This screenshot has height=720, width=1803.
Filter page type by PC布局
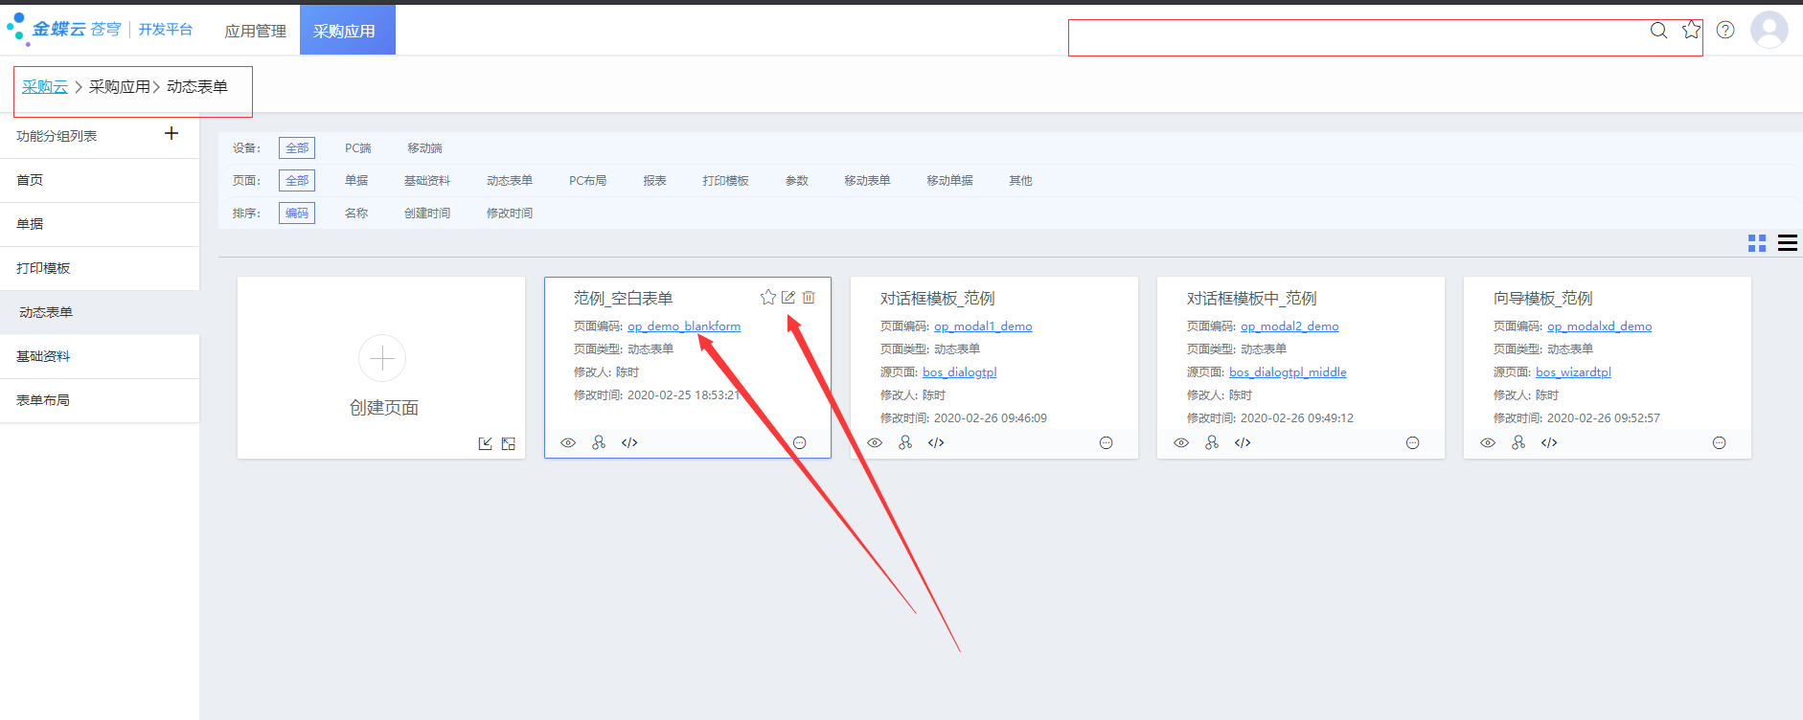click(x=587, y=181)
